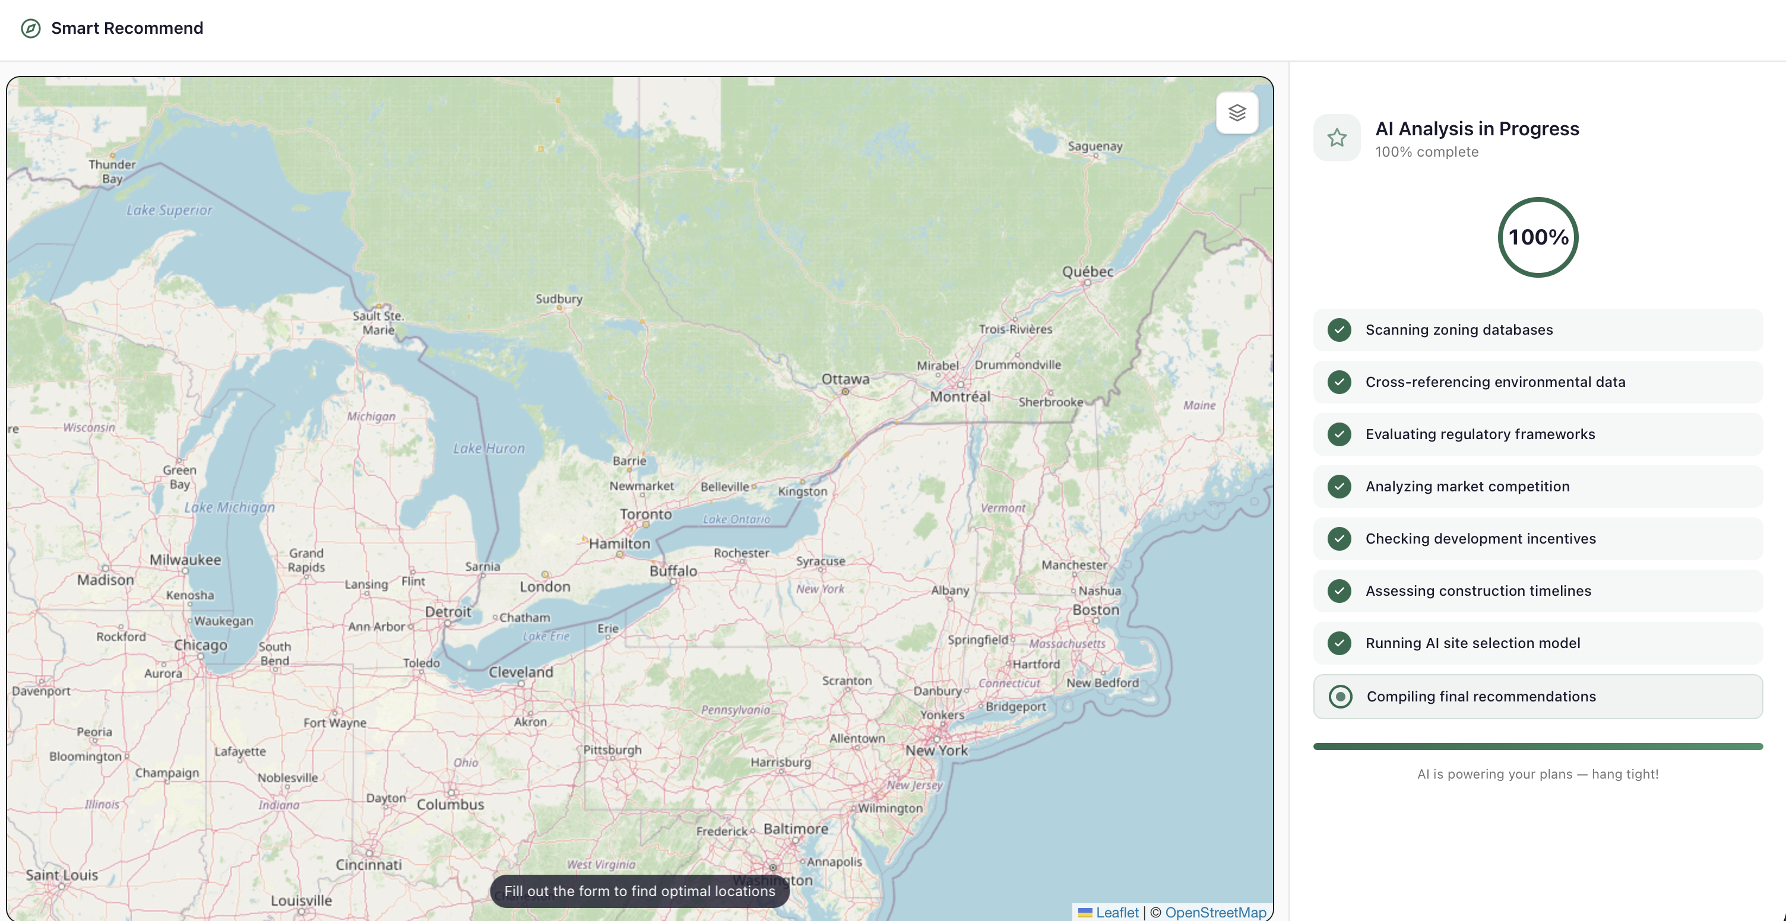
Task: Click the 100% circular progress indicator
Action: 1538,238
